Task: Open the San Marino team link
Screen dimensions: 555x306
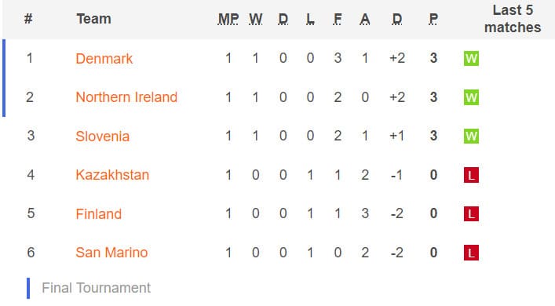Action: [x=111, y=253]
